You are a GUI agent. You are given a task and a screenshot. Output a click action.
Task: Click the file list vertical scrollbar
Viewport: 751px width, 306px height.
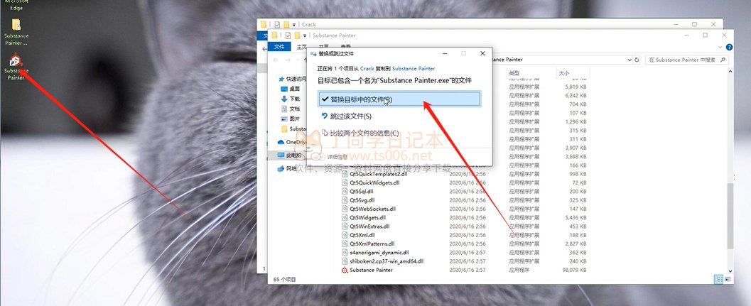(x=730, y=216)
